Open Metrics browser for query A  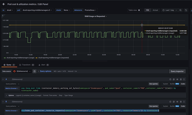click(12, 88)
